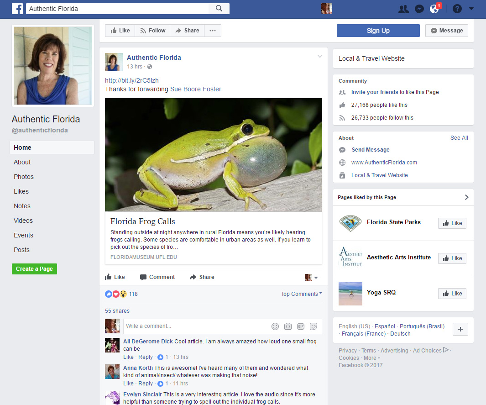Like the Florida State Parks page

[452, 223]
